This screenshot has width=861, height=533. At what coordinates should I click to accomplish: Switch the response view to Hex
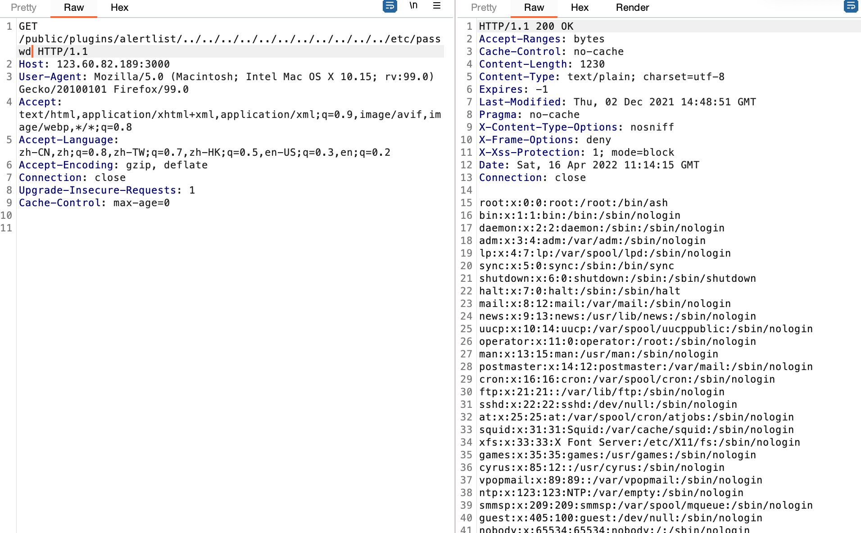[x=579, y=7]
